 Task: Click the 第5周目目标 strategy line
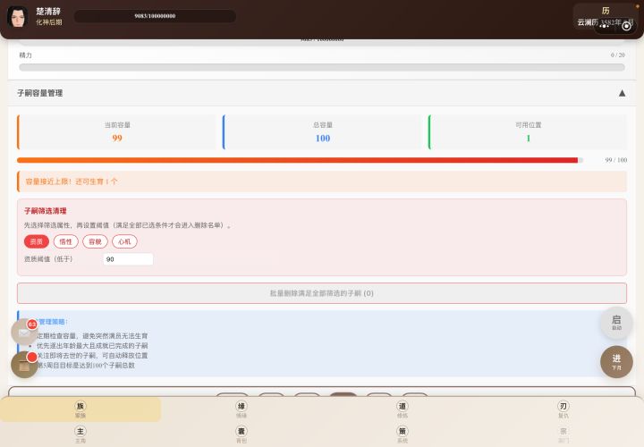point(86,366)
